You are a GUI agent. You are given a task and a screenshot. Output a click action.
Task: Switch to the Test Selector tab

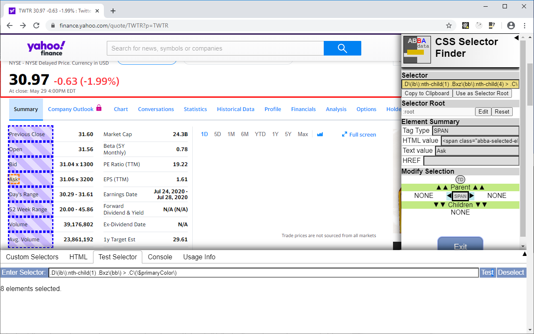coord(118,257)
